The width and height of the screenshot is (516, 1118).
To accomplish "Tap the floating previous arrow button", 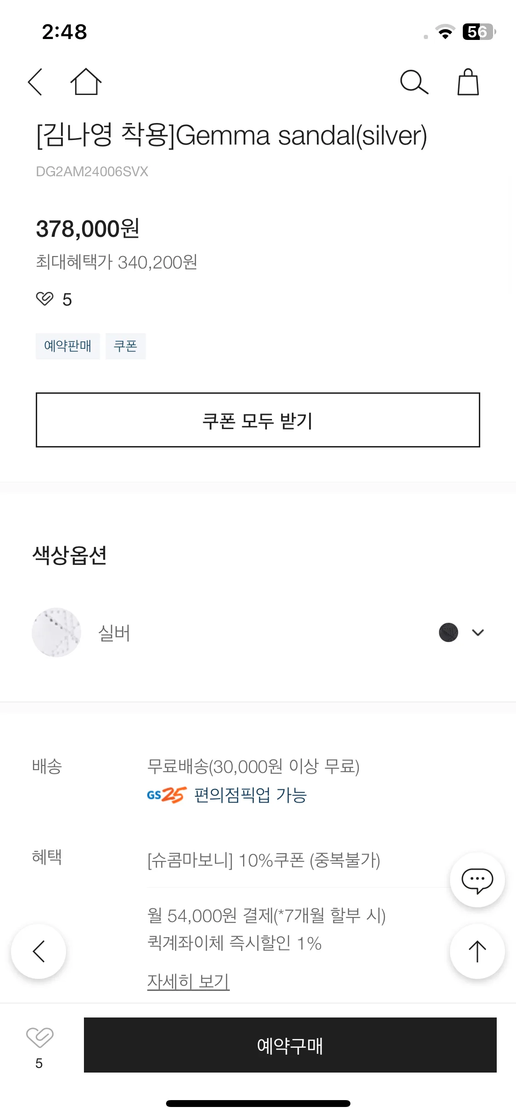I will 39,951.
